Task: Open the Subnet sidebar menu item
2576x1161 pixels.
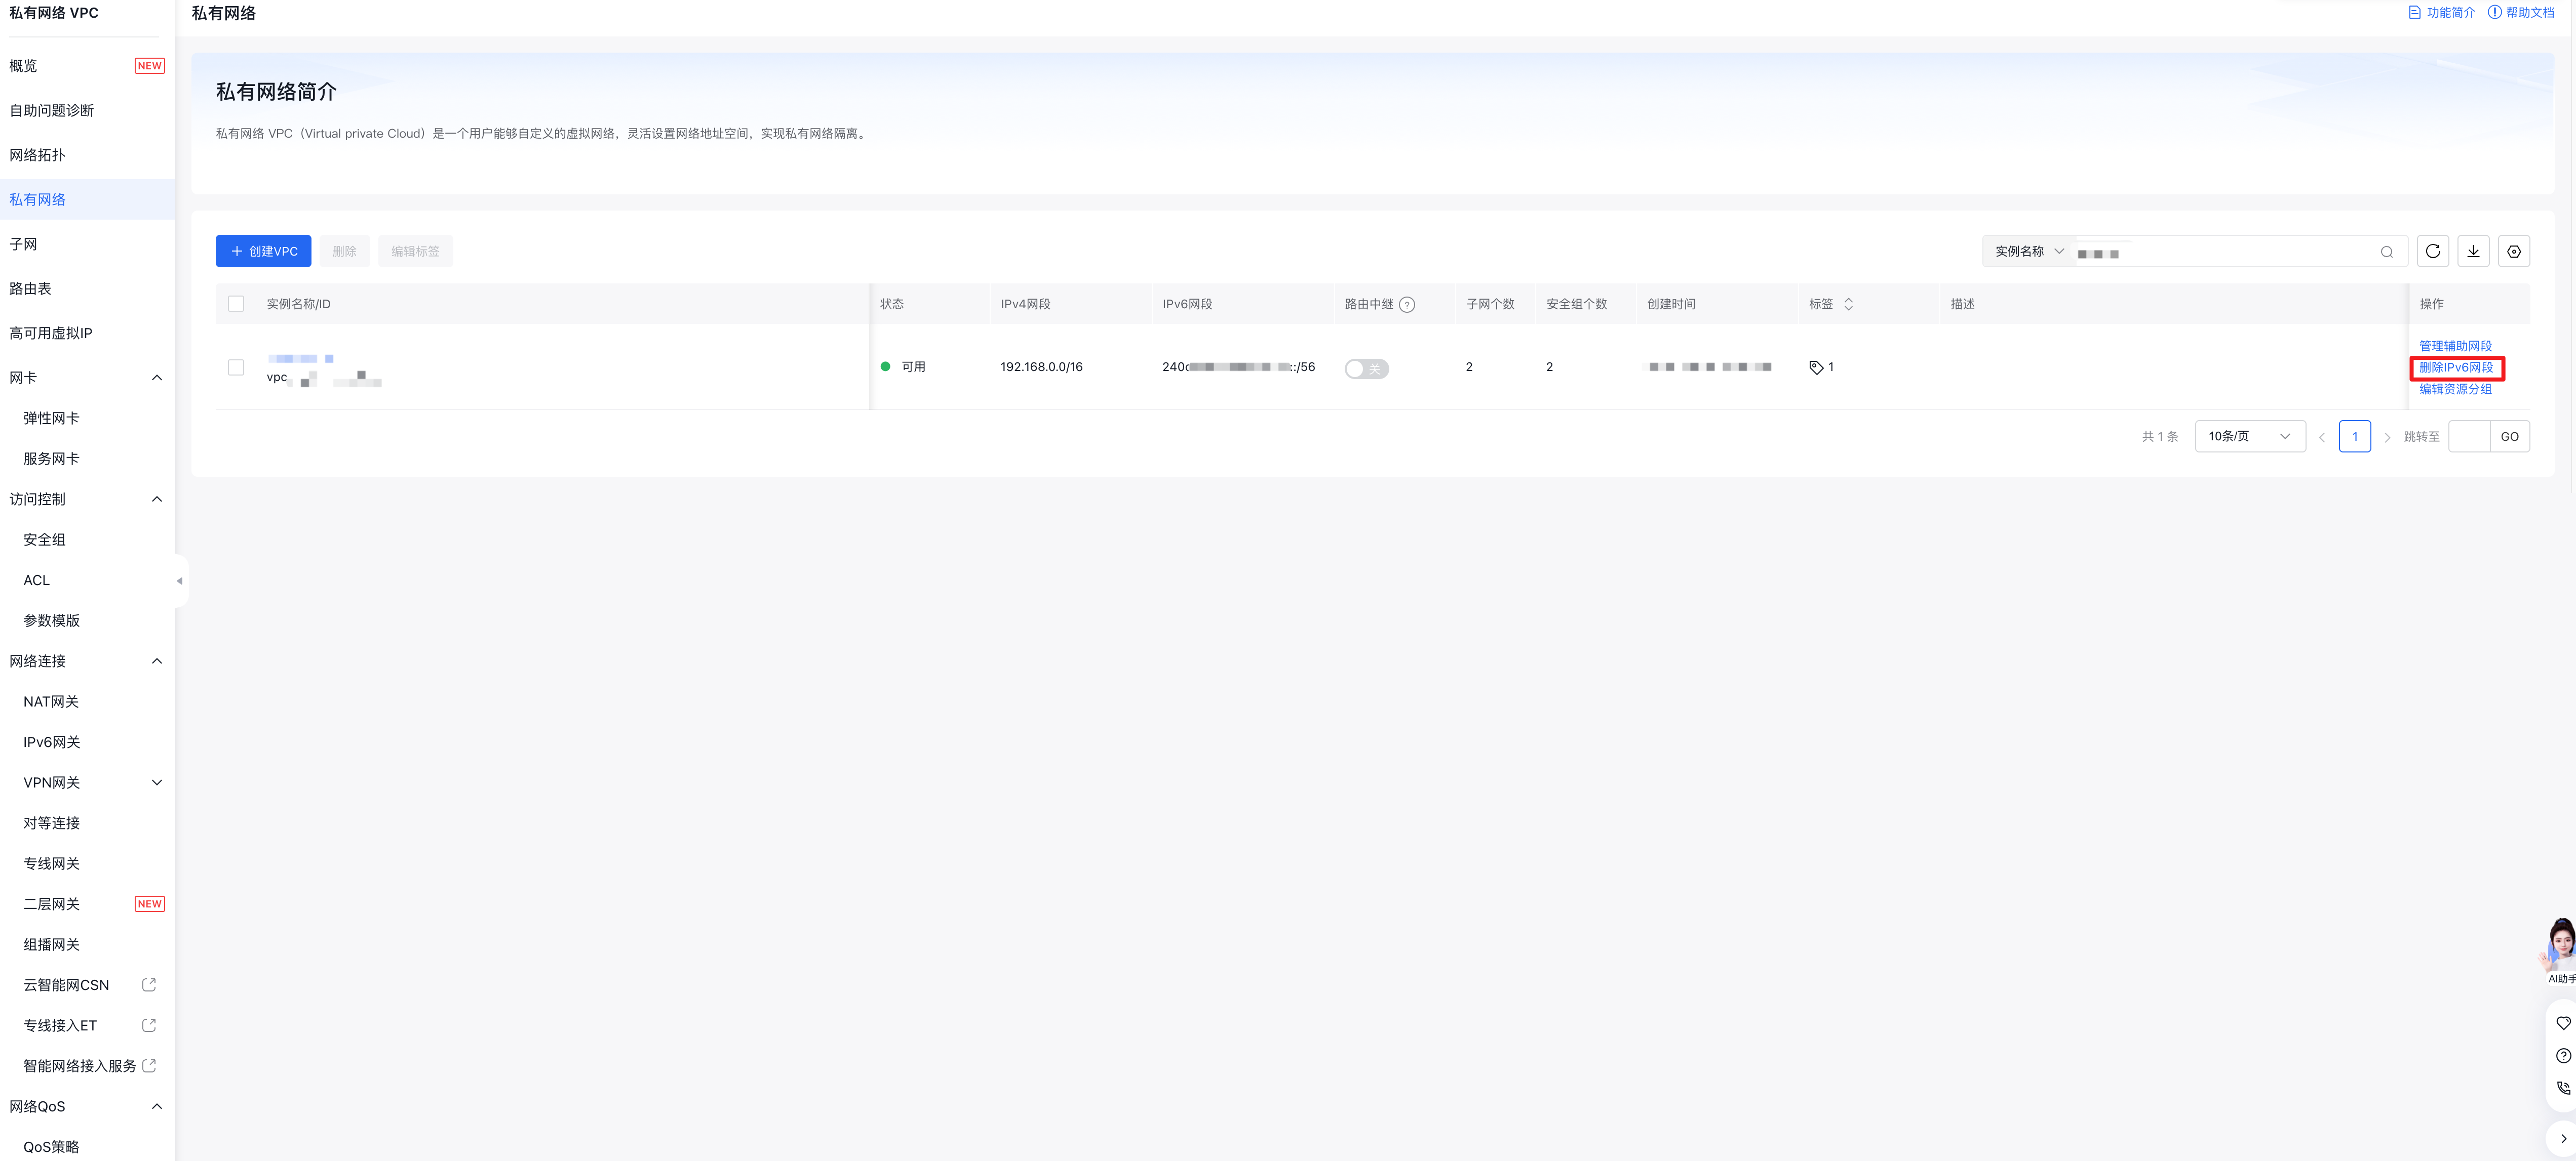Action: [x=23, y=244]
